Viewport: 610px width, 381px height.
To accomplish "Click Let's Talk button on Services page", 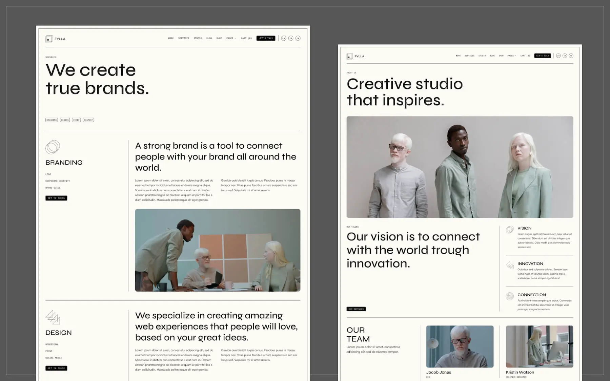I will click(x=266, y=38).
